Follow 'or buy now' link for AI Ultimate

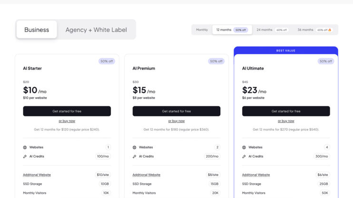[x=286, y=121]
